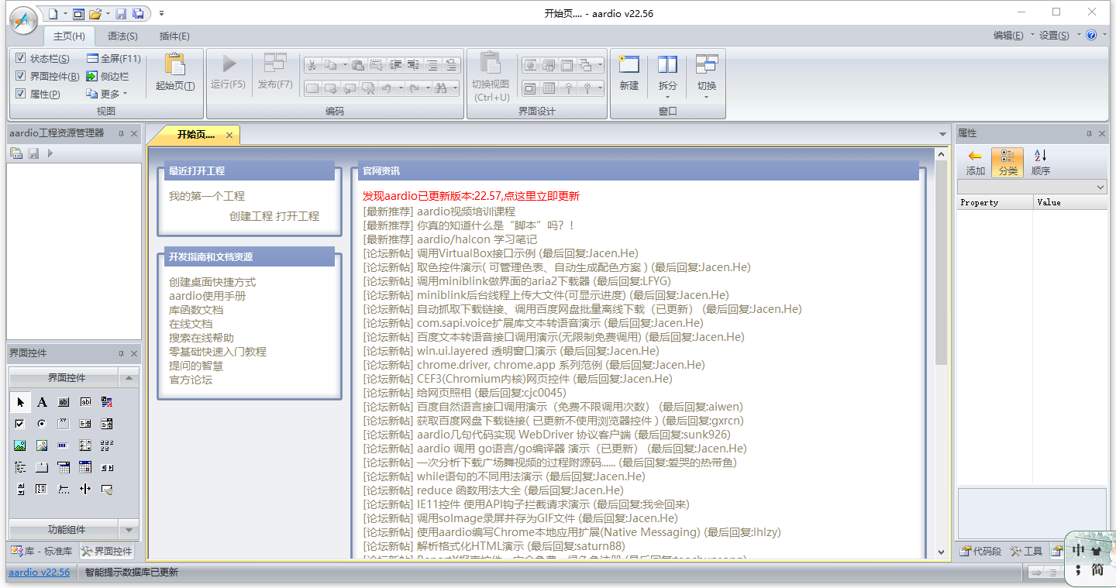Click the new file icon in quick access

[52, 13]
